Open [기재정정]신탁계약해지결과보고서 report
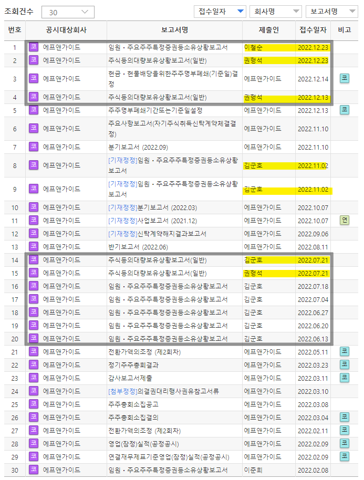 coord(157,234)
